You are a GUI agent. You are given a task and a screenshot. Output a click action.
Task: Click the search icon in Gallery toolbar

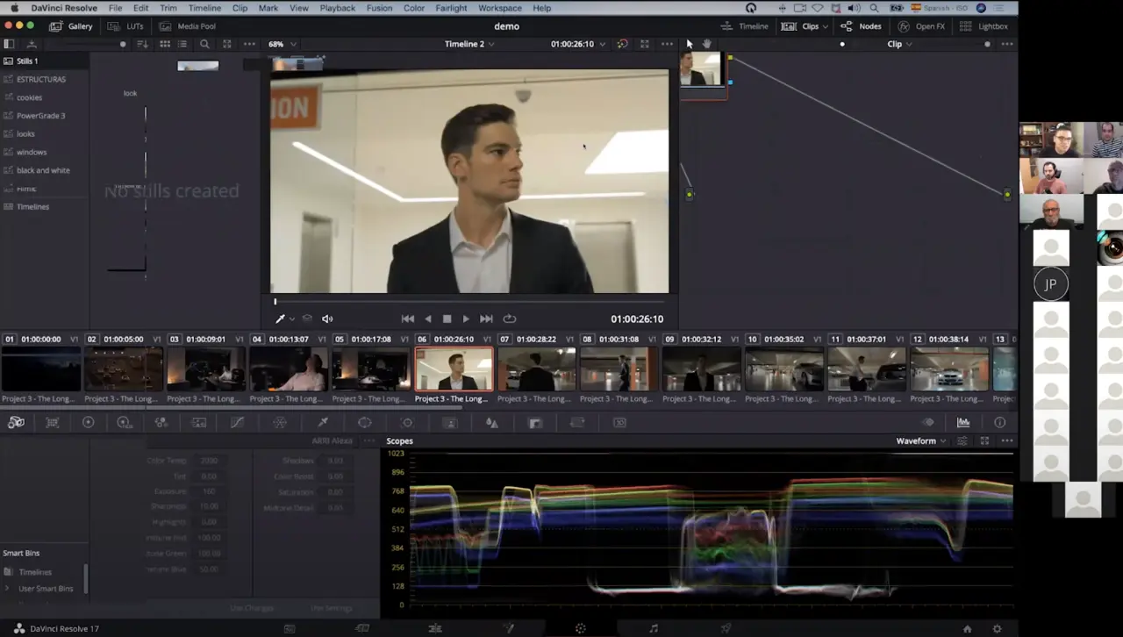pos(204,44)
